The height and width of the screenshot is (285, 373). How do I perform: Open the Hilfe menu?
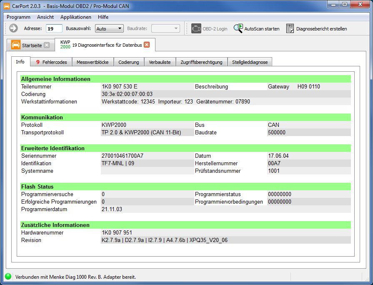coord(103,17)
